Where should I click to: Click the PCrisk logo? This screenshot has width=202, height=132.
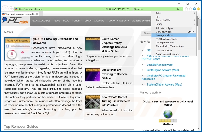coord(15,20)
